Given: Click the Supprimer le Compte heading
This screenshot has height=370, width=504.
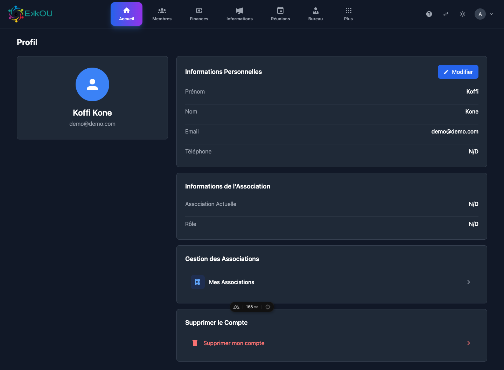Looking at the screenshot, I should 216,323.
